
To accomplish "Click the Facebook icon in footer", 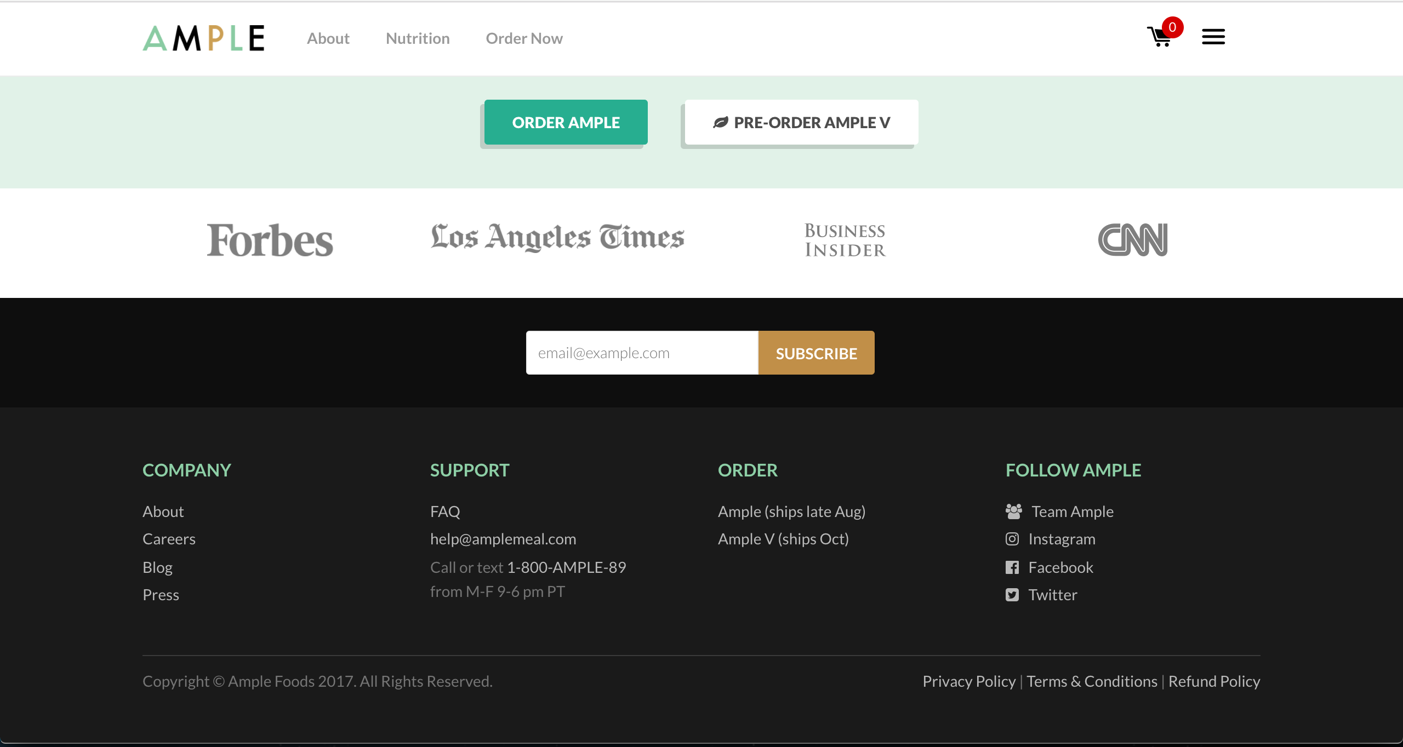I will pos(1012,568).
